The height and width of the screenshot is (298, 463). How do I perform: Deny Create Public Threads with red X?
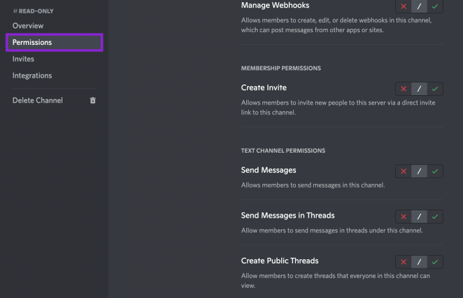coord(403,262)
